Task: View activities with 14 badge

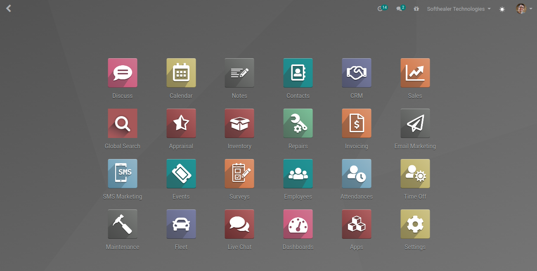Action: coord(382,8)
